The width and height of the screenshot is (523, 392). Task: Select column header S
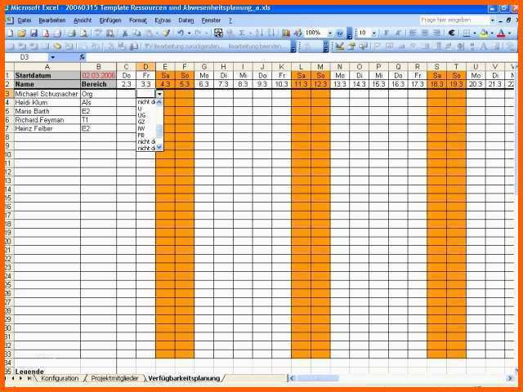click(436, 67)
